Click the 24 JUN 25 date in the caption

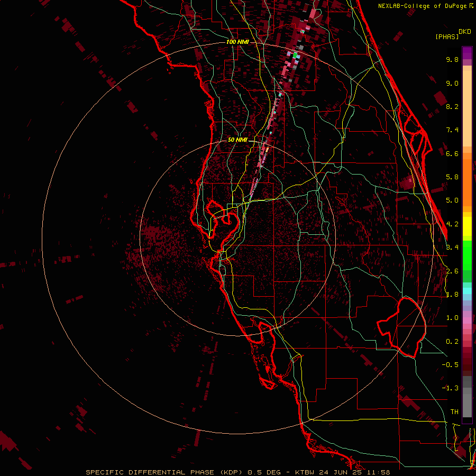[340, 472]
